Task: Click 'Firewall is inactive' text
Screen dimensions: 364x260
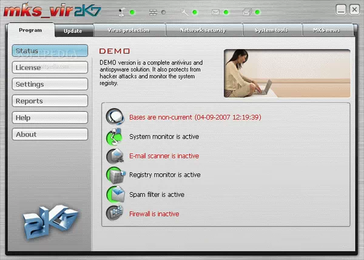Action: [x=154, y=214]
